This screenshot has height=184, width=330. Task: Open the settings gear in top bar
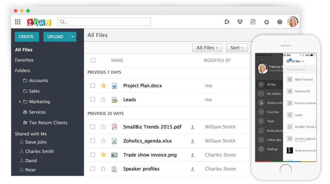pyautogui.click(x=266, y=22)
